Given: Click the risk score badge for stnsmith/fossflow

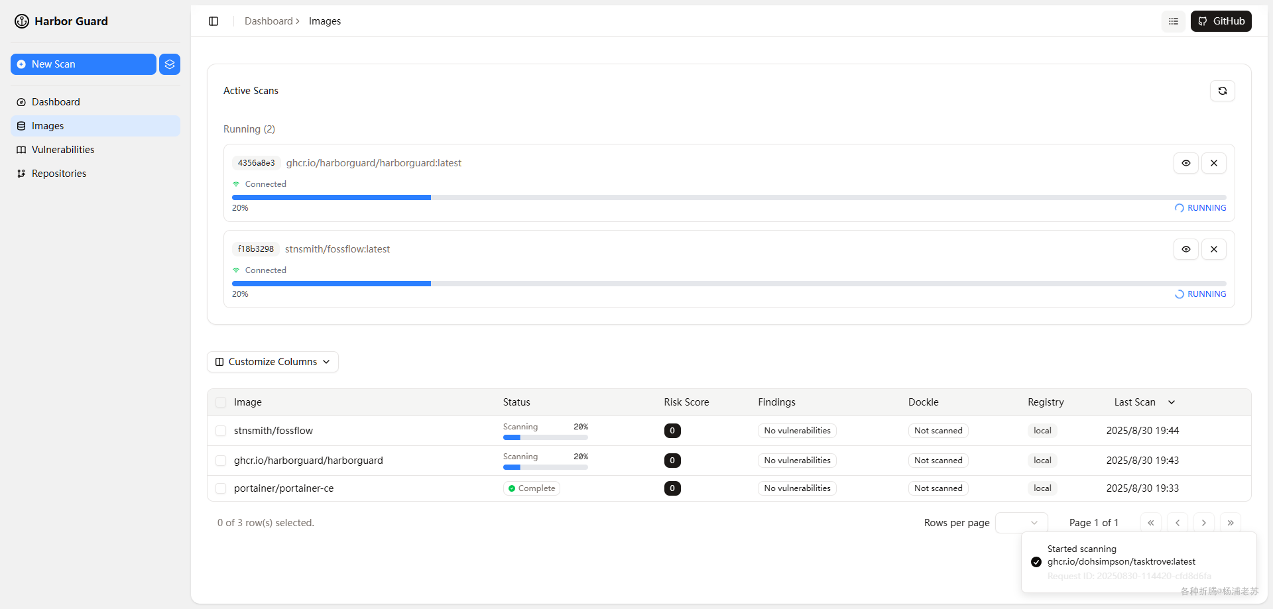Looking at the screenshot, I should [672, 431].
